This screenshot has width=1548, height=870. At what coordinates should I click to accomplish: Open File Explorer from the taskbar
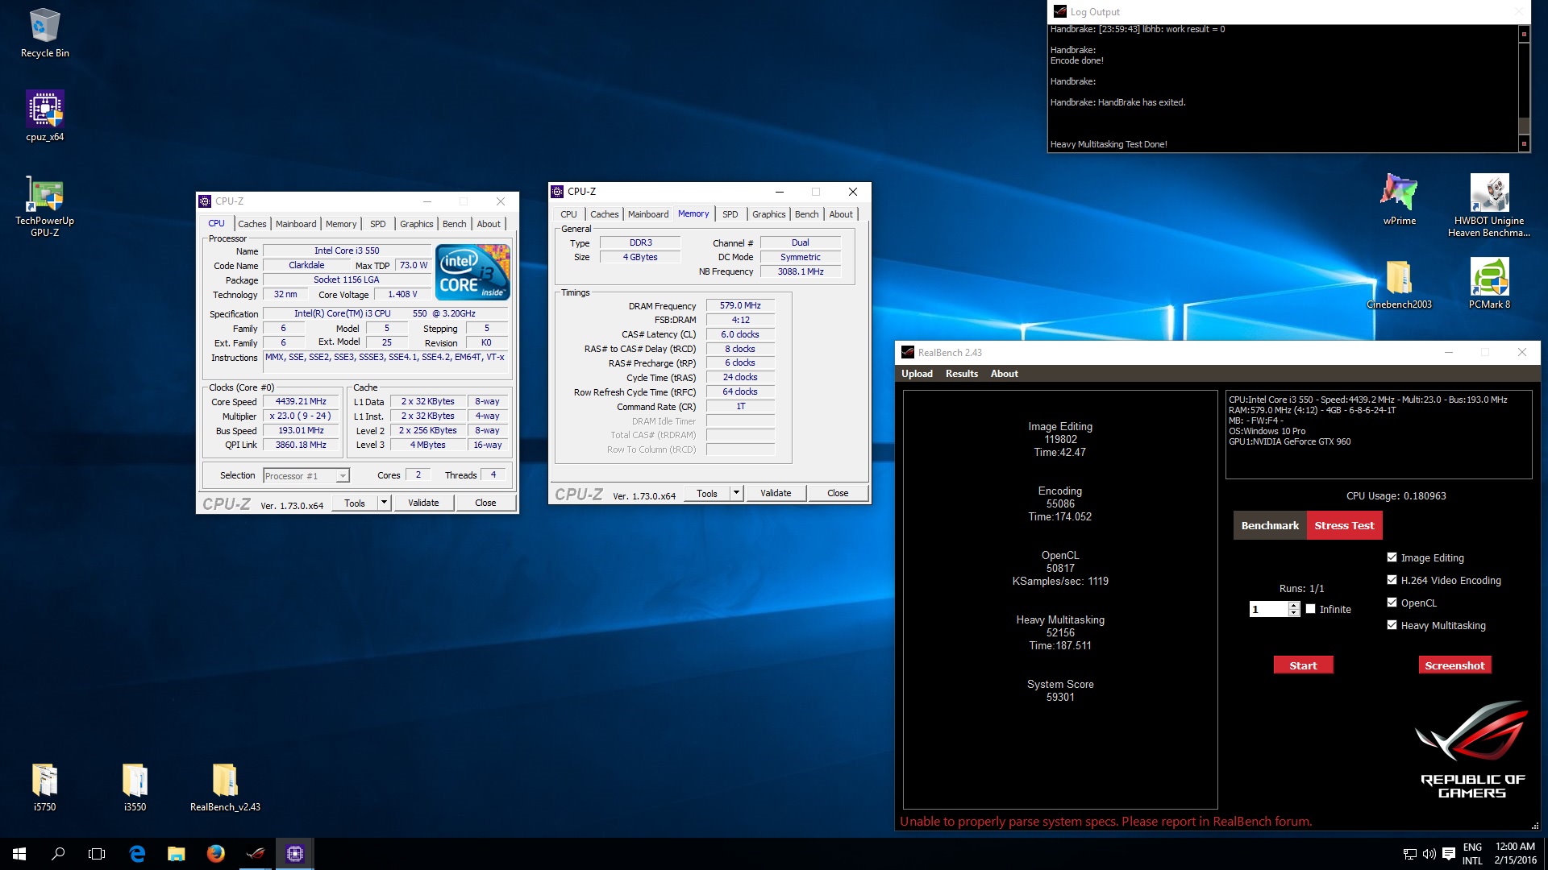pos(176,854)
